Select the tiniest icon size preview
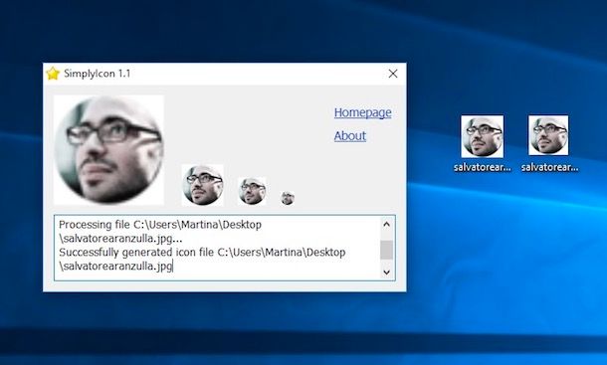The height and width of the screenshot is (365, 607). click(x=288, y=198)
